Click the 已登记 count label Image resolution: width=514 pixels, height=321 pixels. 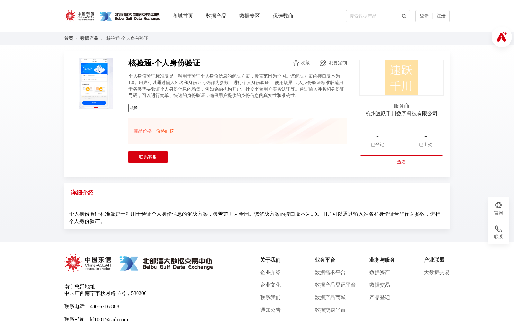tap(377, 145)
